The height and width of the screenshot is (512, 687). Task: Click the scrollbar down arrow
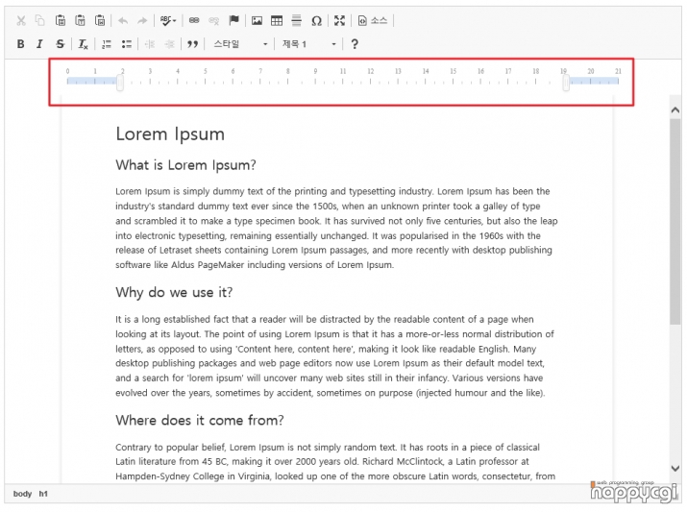[675, 468]
